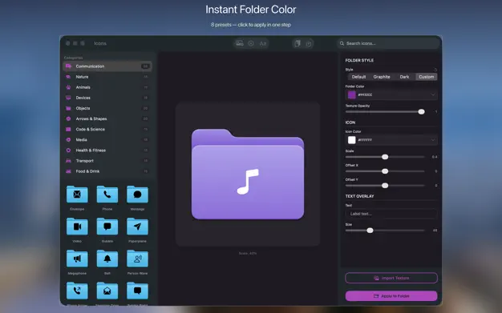Click the circular symbol toolbar icon
The height and width of the screenshot is (313, 502).
251,43
